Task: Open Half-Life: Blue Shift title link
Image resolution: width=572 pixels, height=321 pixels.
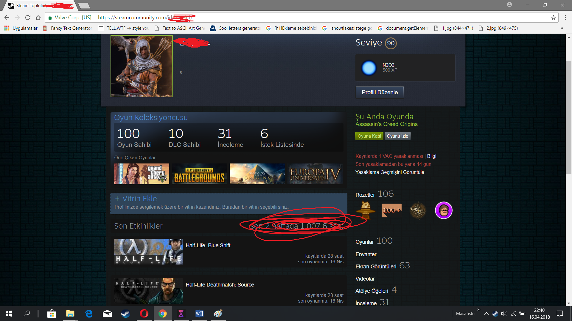Action: click(x=208, y=246)
